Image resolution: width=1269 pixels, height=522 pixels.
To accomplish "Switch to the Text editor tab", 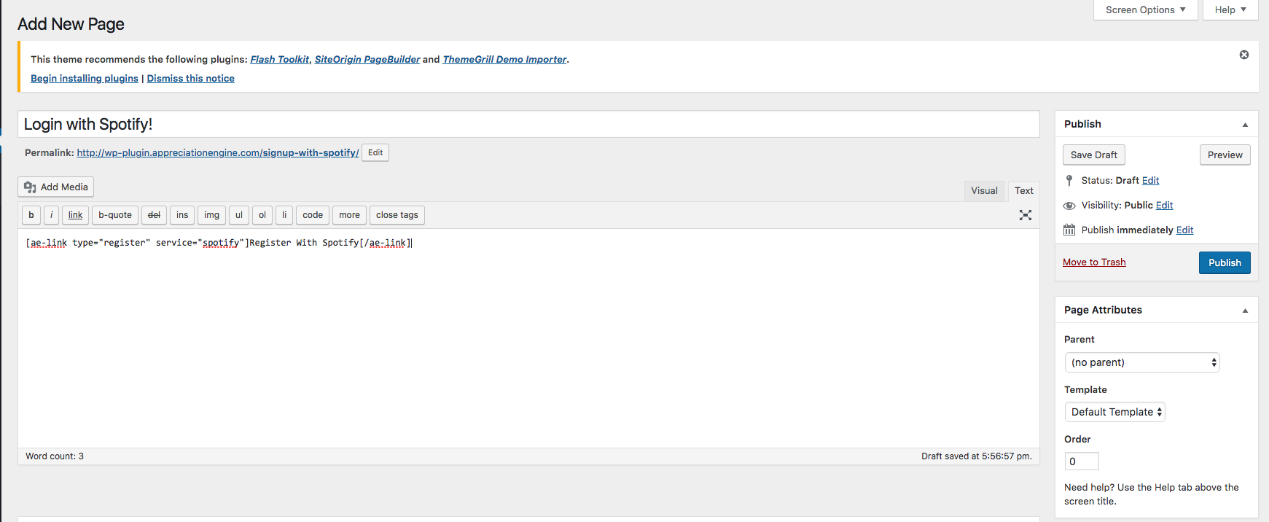I will 1024,191.
